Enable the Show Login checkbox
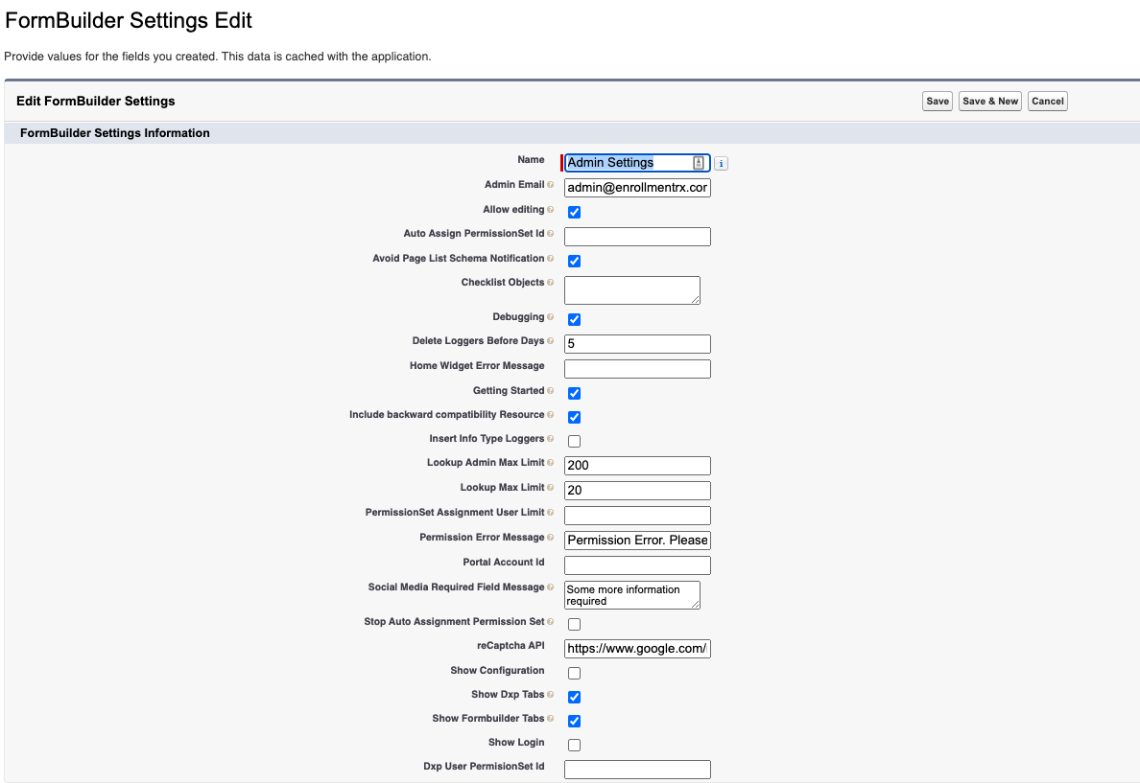Image resolution: width=1140 pixels, height=783 pixels. point(574,745)
